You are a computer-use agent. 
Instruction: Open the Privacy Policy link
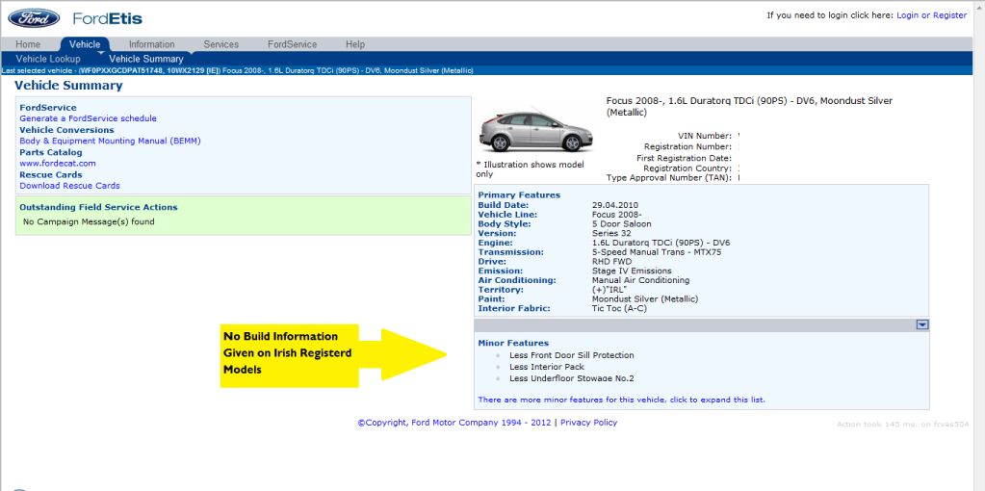point(588,423)
